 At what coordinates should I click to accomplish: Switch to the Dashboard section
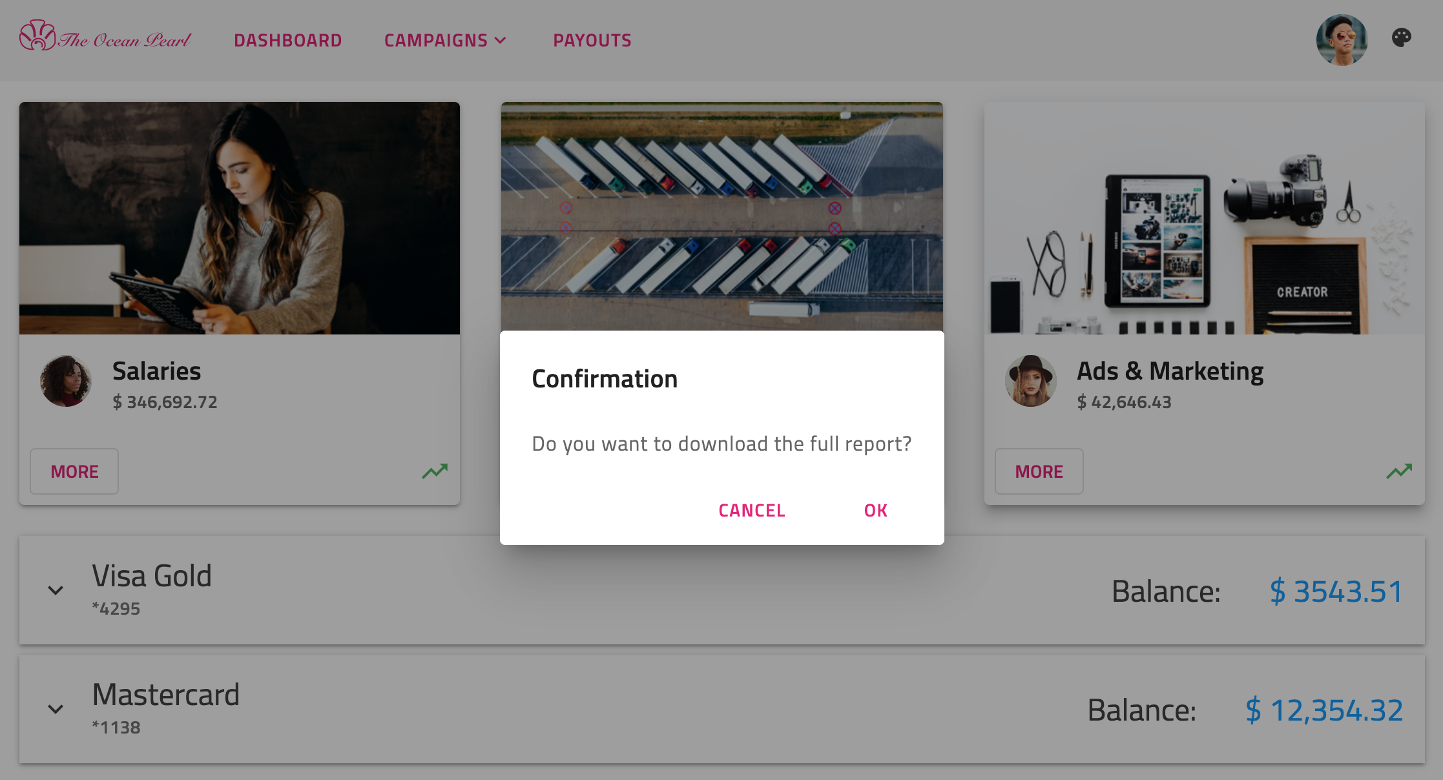(x=287, y=40)
